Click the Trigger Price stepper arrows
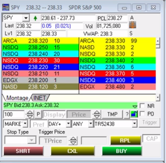Image resolution: width=166 pixels, height=163 pixels. [x=73, y=141]
